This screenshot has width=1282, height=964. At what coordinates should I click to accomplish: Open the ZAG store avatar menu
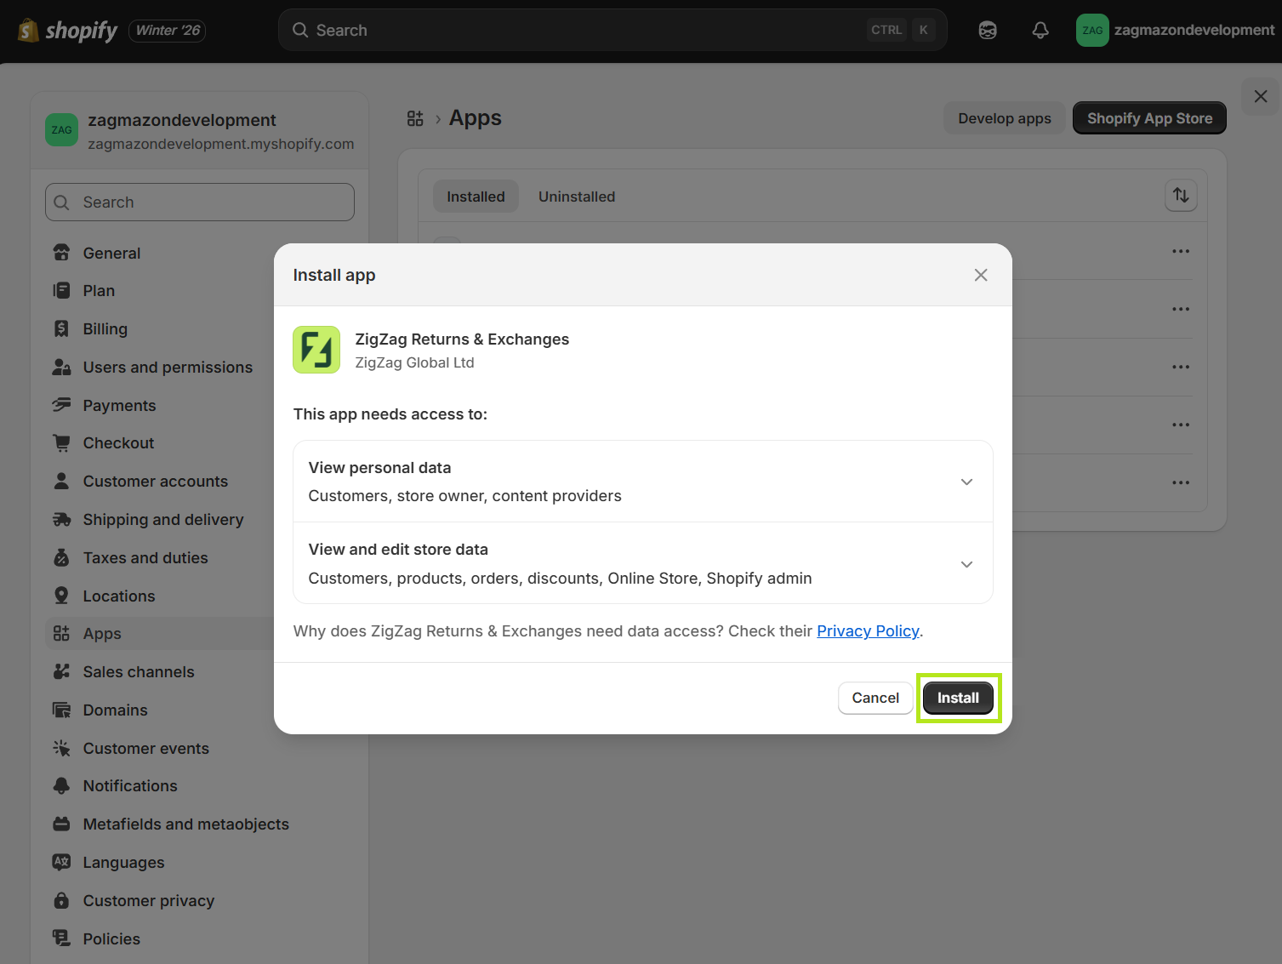click(1092, 30)
